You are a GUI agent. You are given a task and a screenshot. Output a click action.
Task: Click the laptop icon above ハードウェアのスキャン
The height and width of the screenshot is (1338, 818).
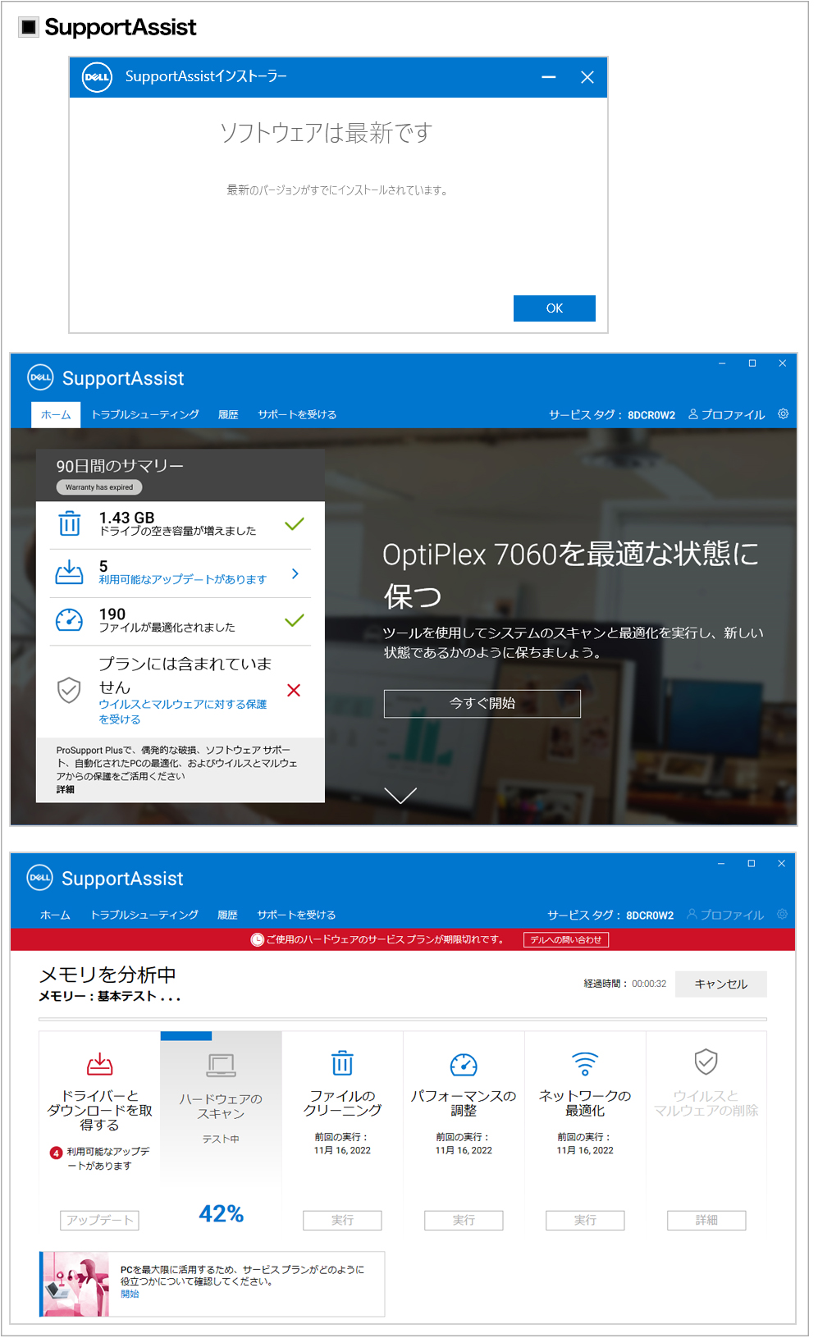pos(221,1066)
